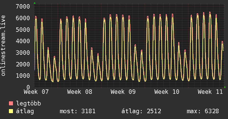Click the 0 origin label on y-axis
Image resolution: width=228 pixels, height=119 pixels.
pos(28,87)
